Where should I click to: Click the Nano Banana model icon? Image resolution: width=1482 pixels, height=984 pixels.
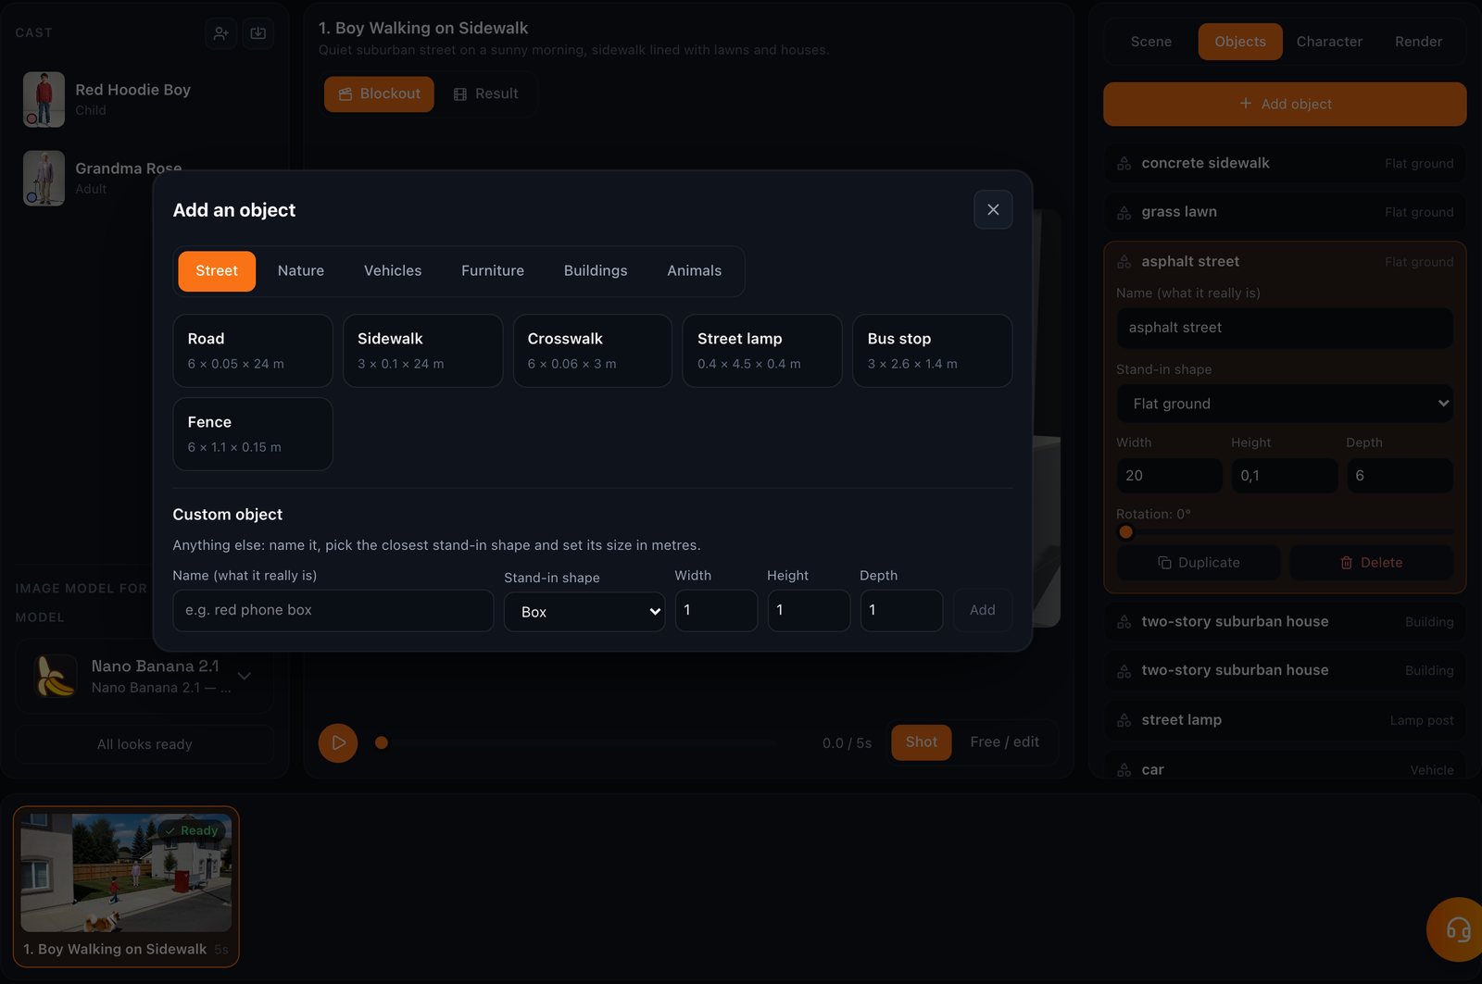(56, 676)
